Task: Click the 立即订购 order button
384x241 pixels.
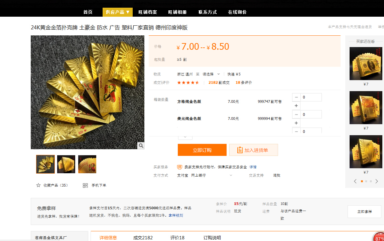Action: point(202,150)
